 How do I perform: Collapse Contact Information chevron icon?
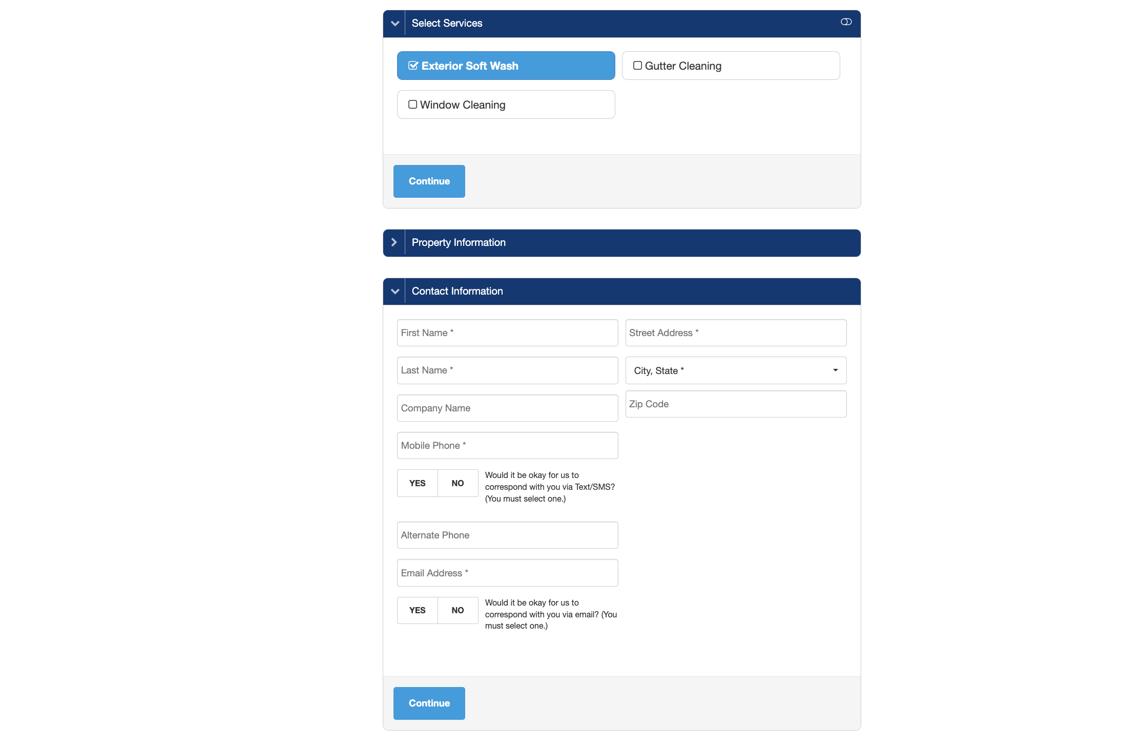tap(394, 292)
